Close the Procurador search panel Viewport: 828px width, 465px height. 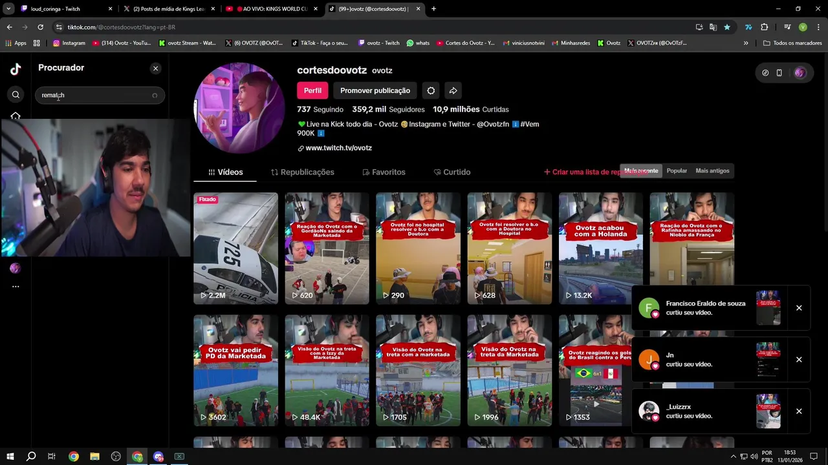click(x=155, y=68)
